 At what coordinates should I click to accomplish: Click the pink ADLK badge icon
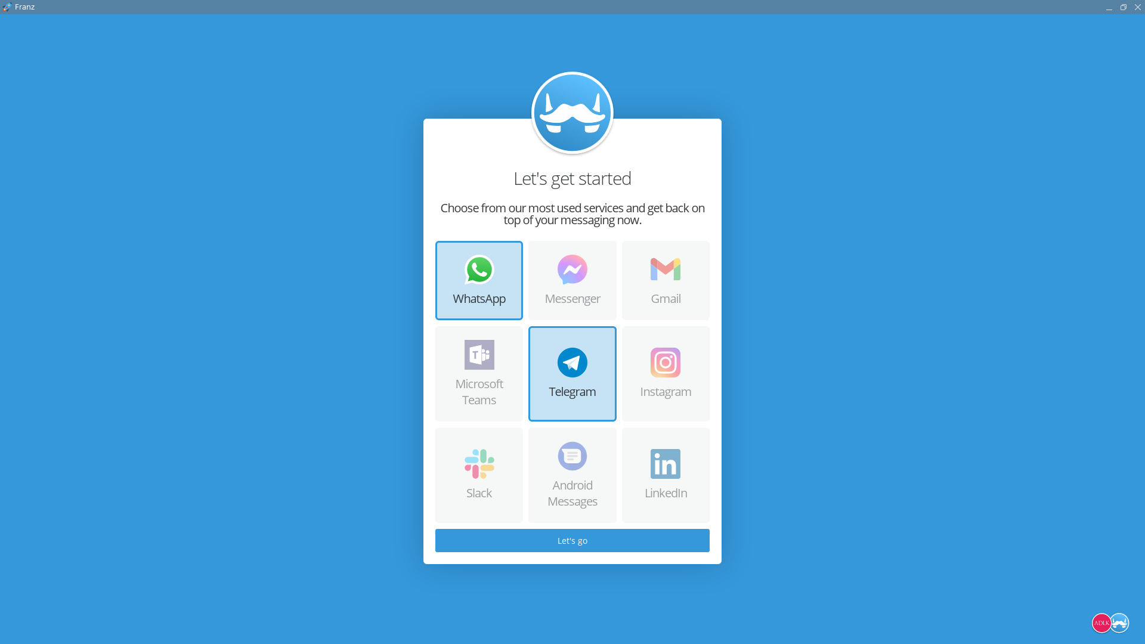pos(1101,623)
